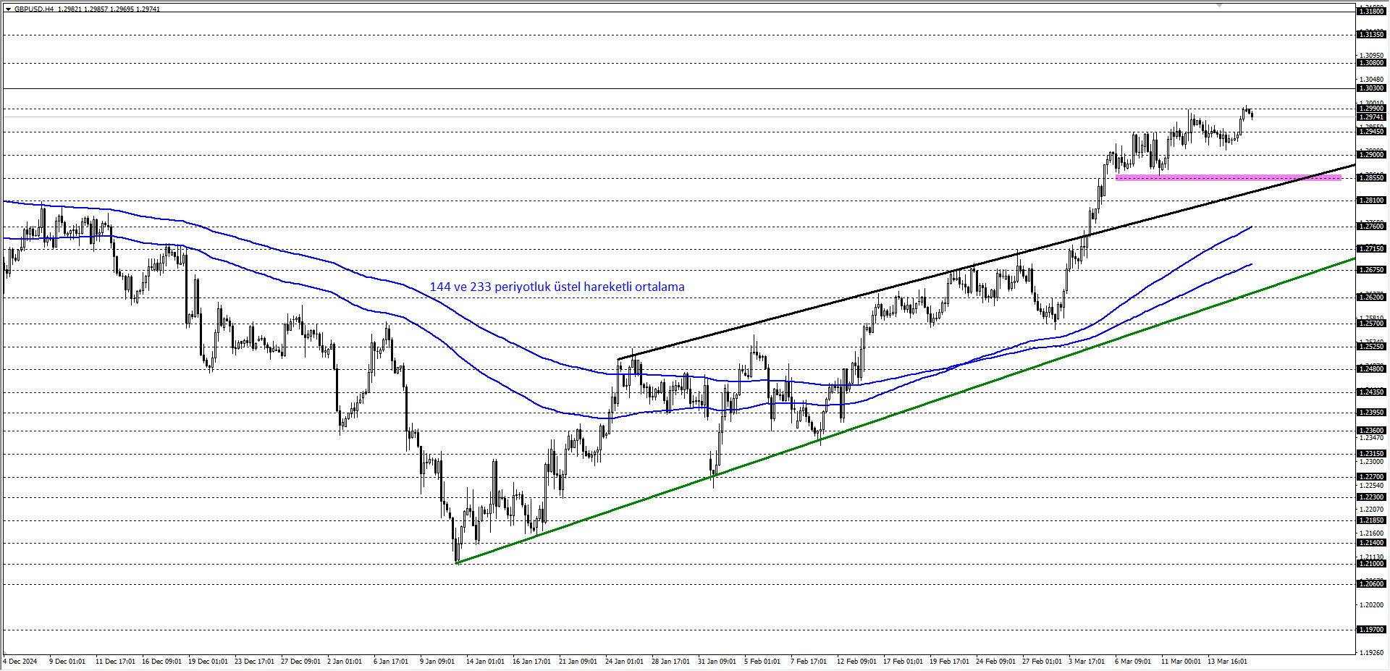Select the black rising trendline

pyautogui.click(x=986, y=262)
